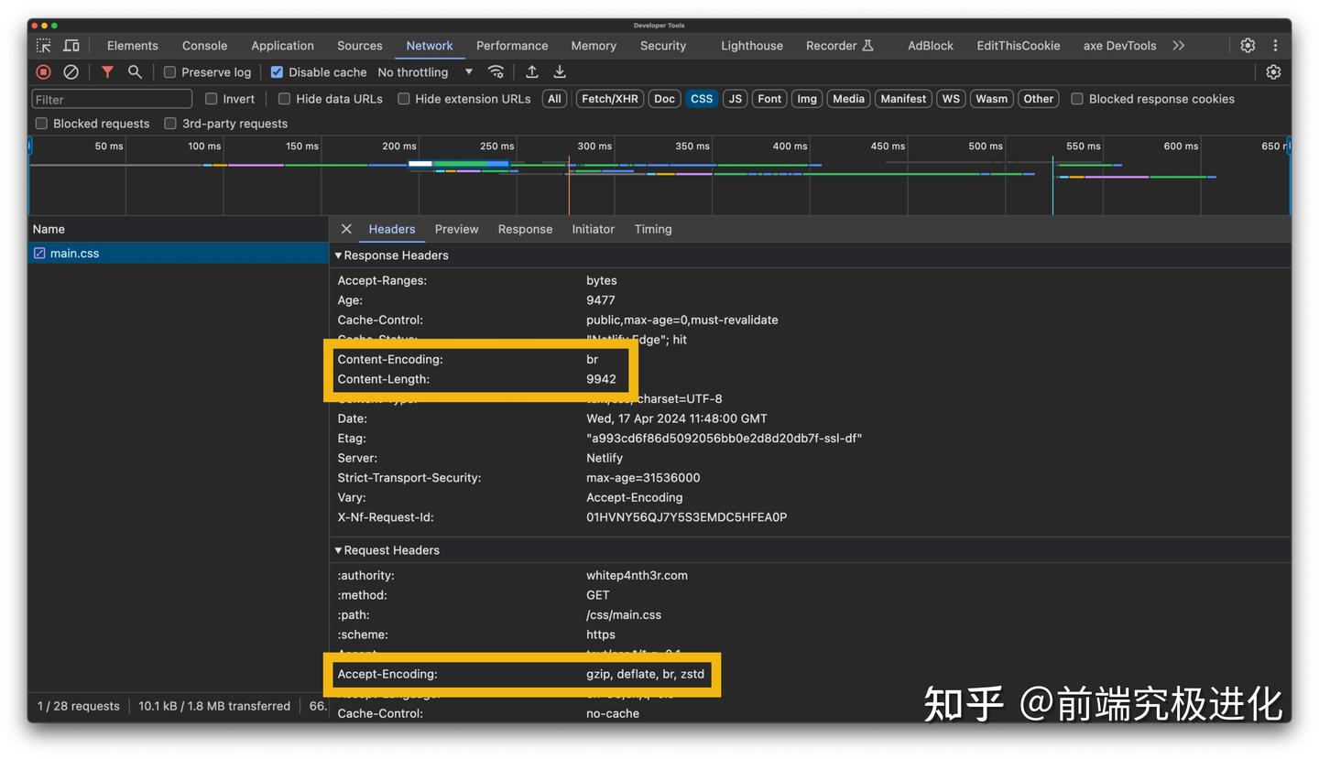The height and width of the screenshot is (759, 1319).
Task: Switch to the Elements tab
Action: (133, 46)
